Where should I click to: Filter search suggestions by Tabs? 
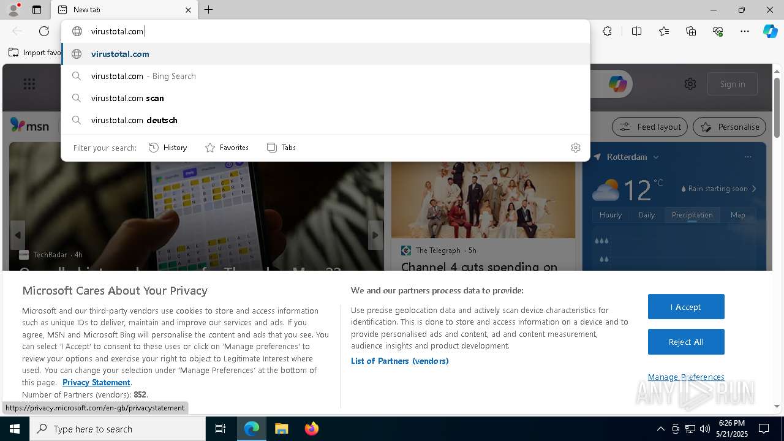[281, 148]
